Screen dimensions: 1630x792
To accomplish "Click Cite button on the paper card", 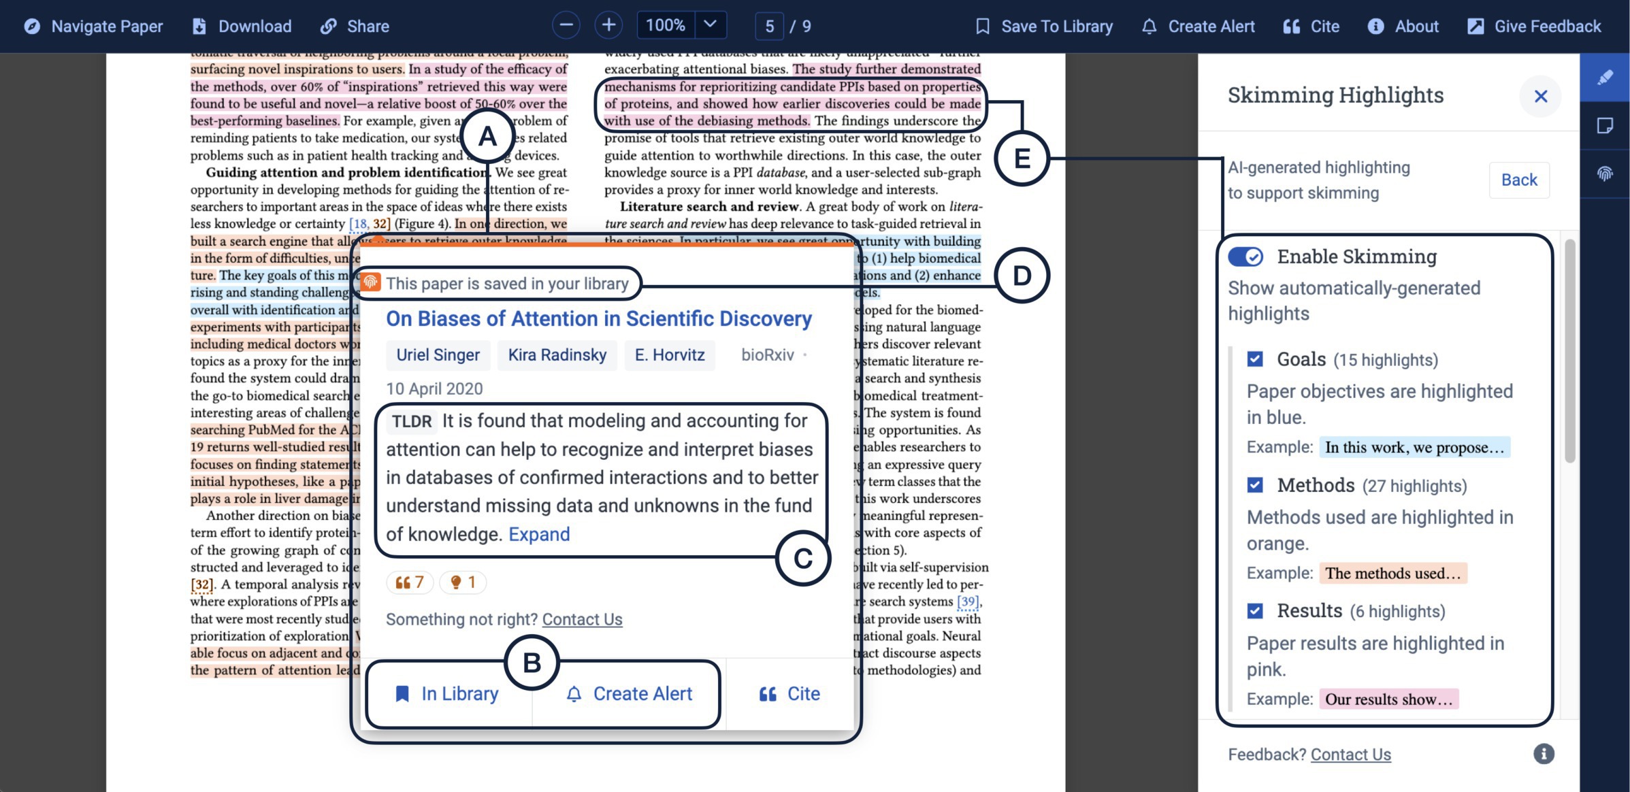I will pos(789,694).
